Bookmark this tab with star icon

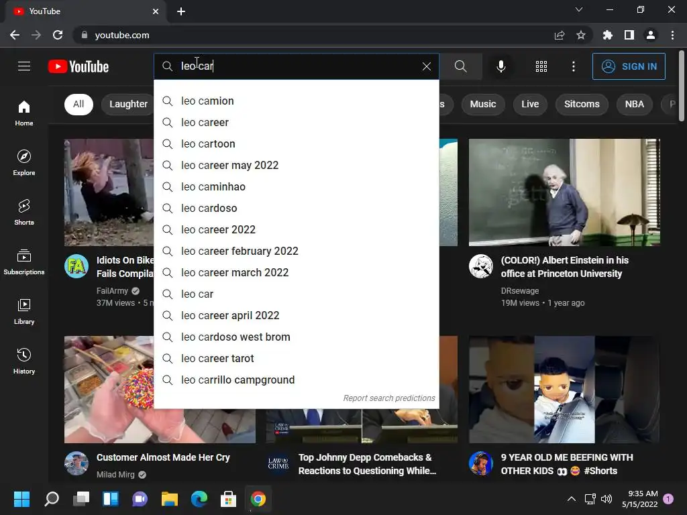point(581,35)
